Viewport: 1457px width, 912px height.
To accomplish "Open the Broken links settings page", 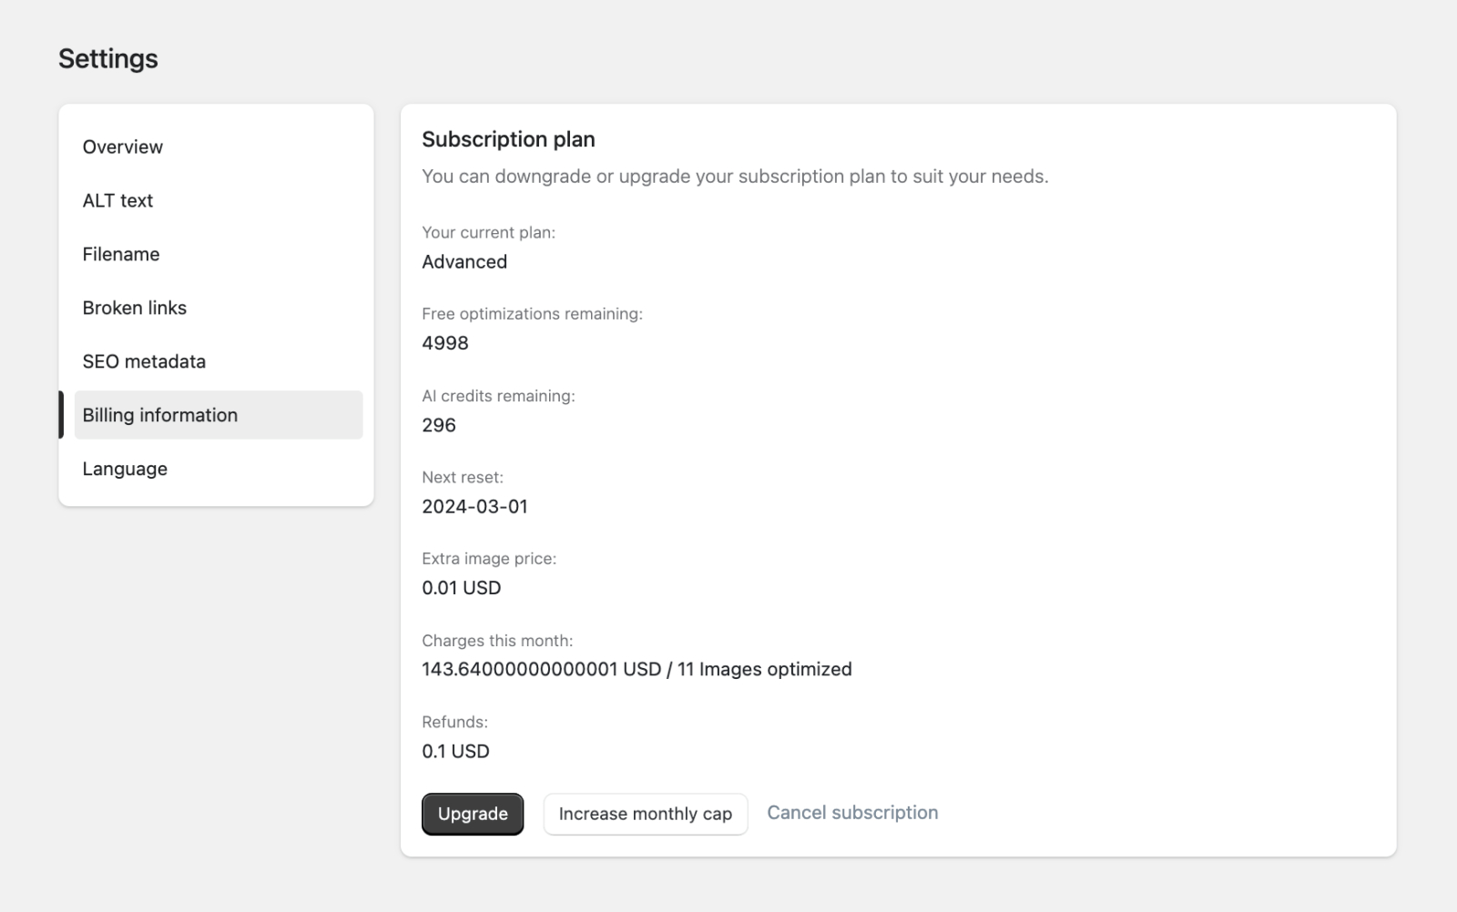I will (134, 308).
